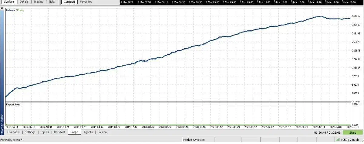Click the 'For Help, press F1' status text
364x144 pixels.
(11, 140)
